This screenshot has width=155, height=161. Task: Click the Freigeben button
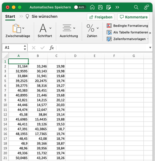coord(101,17)
